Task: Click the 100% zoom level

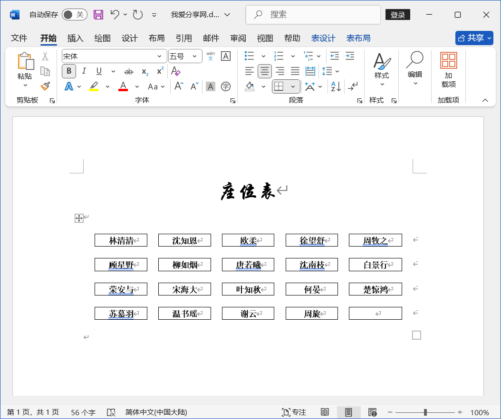Action: (480, 412)
